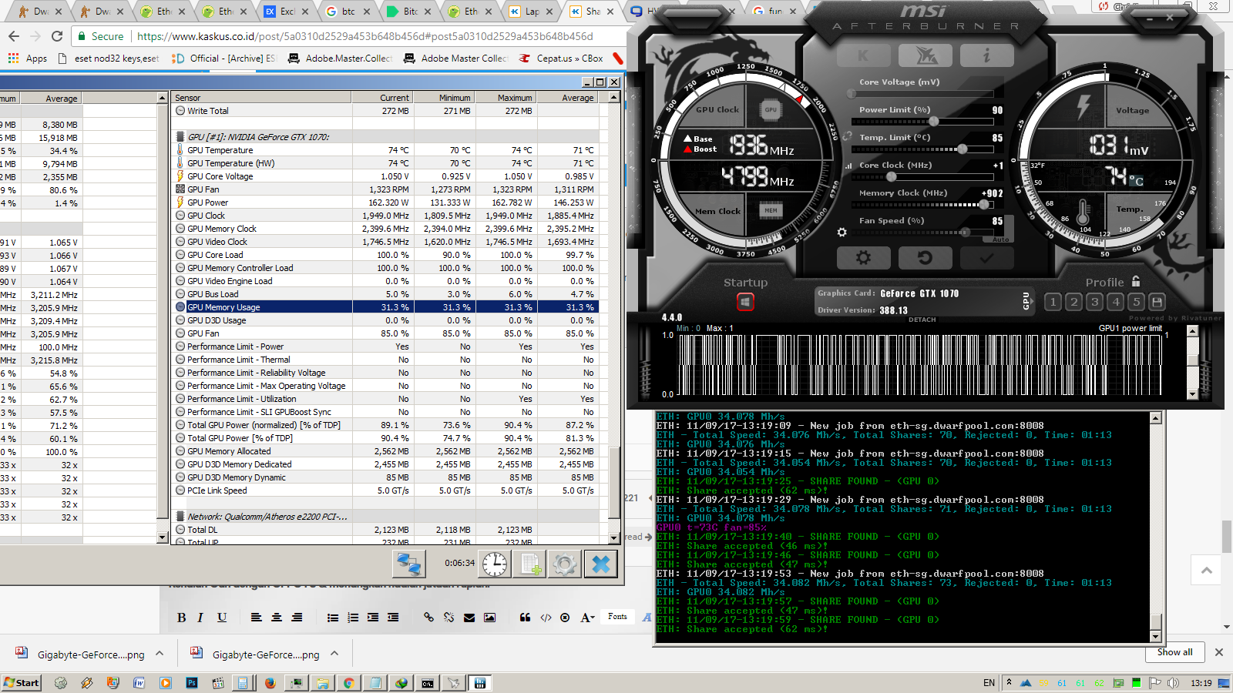Click the Memory Clock slider handle
This screenshot has width=1233, height=693.
tap(984, 205)
